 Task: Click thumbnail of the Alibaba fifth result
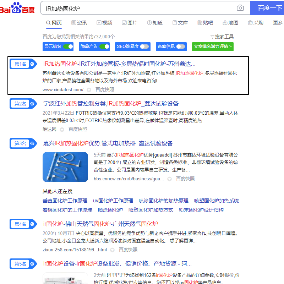65,278
